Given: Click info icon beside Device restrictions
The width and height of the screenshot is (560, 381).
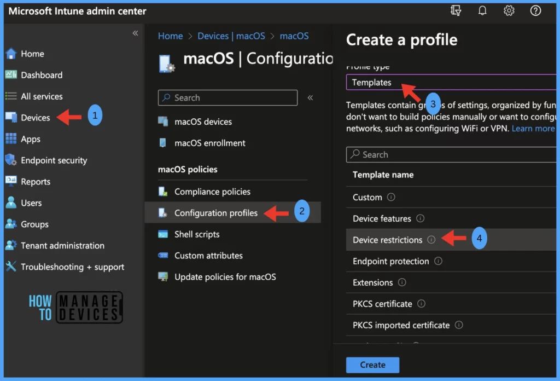Looking at the screenshot, I should pos(431,239).
